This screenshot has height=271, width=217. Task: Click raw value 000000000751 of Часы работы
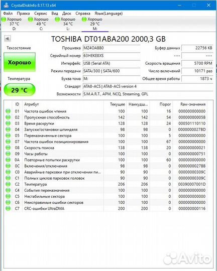192,154
